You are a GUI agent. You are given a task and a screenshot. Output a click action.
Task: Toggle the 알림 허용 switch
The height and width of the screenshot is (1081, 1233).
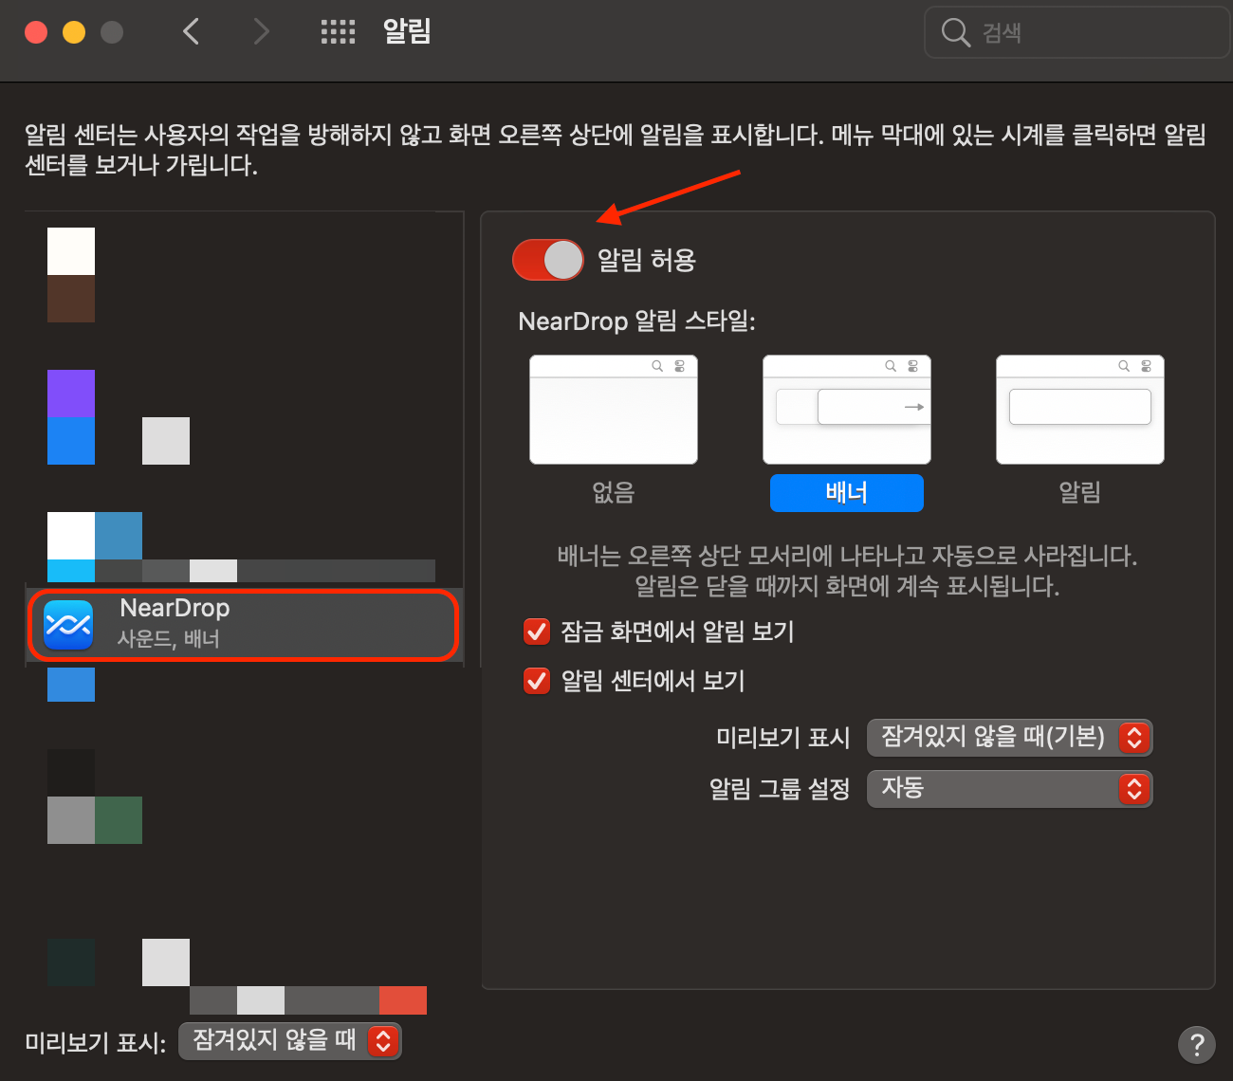coord(548,260)
